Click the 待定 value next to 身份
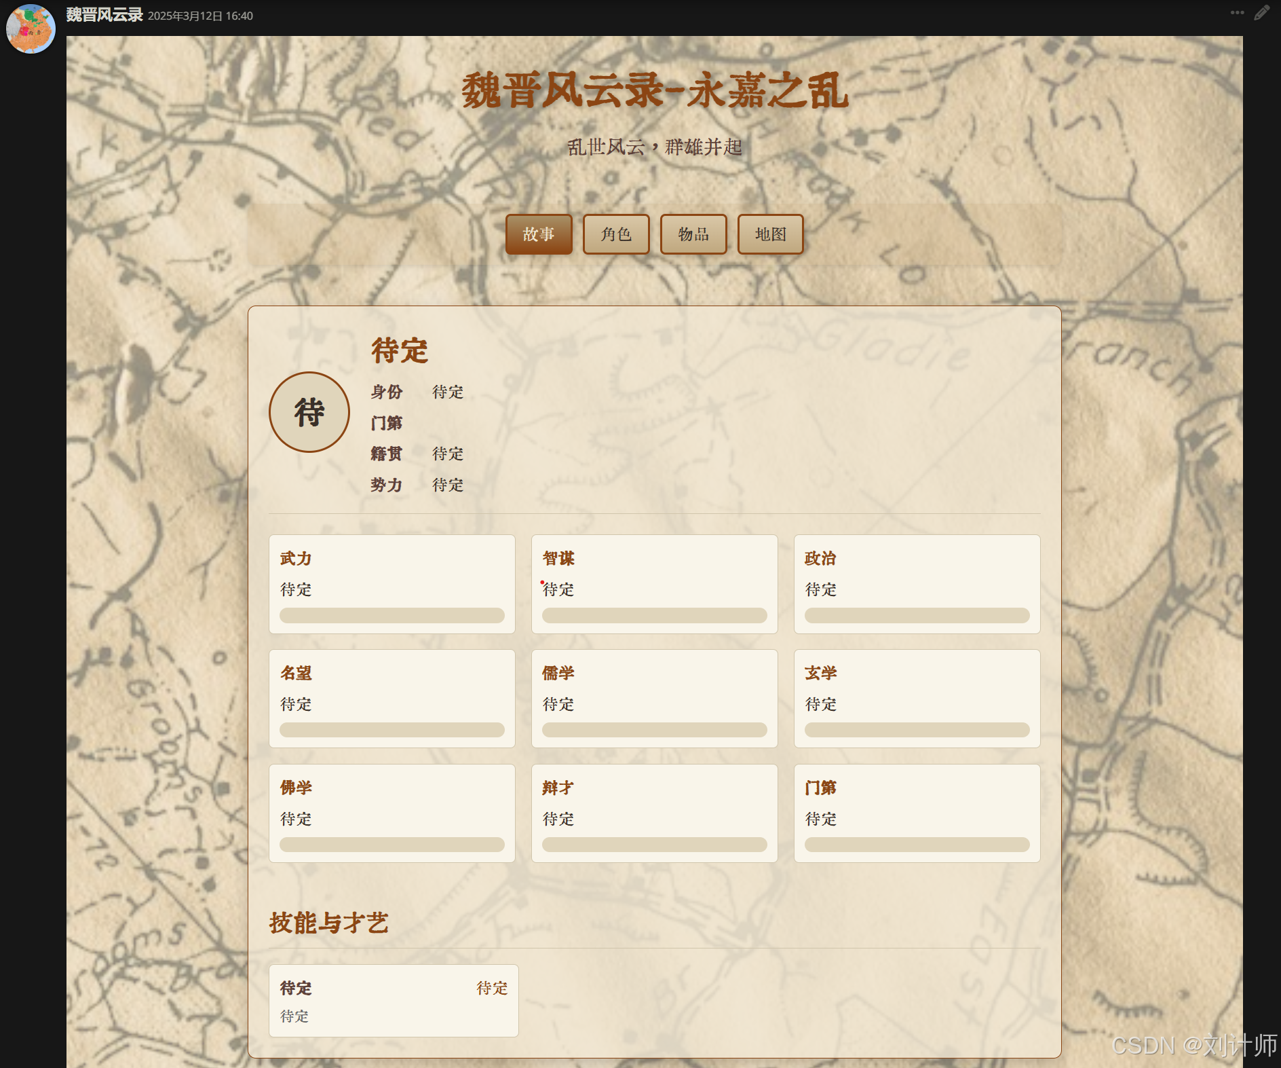The image size is (1281, 1068). click(x=448, y=392)
